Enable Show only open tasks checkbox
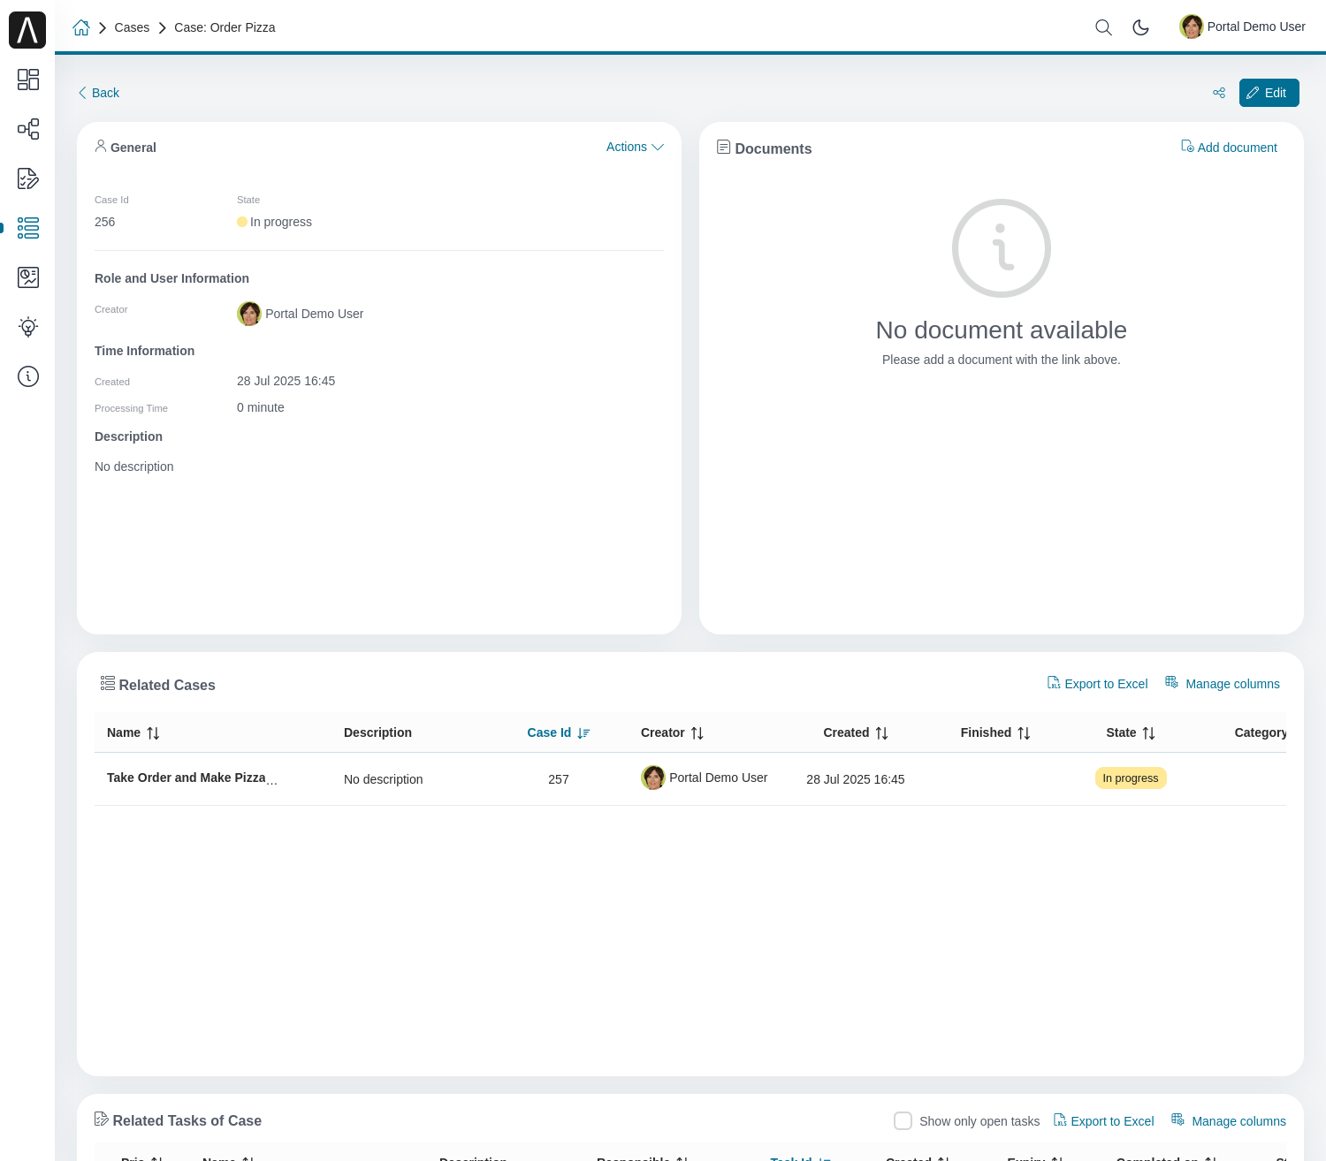 903,1120
